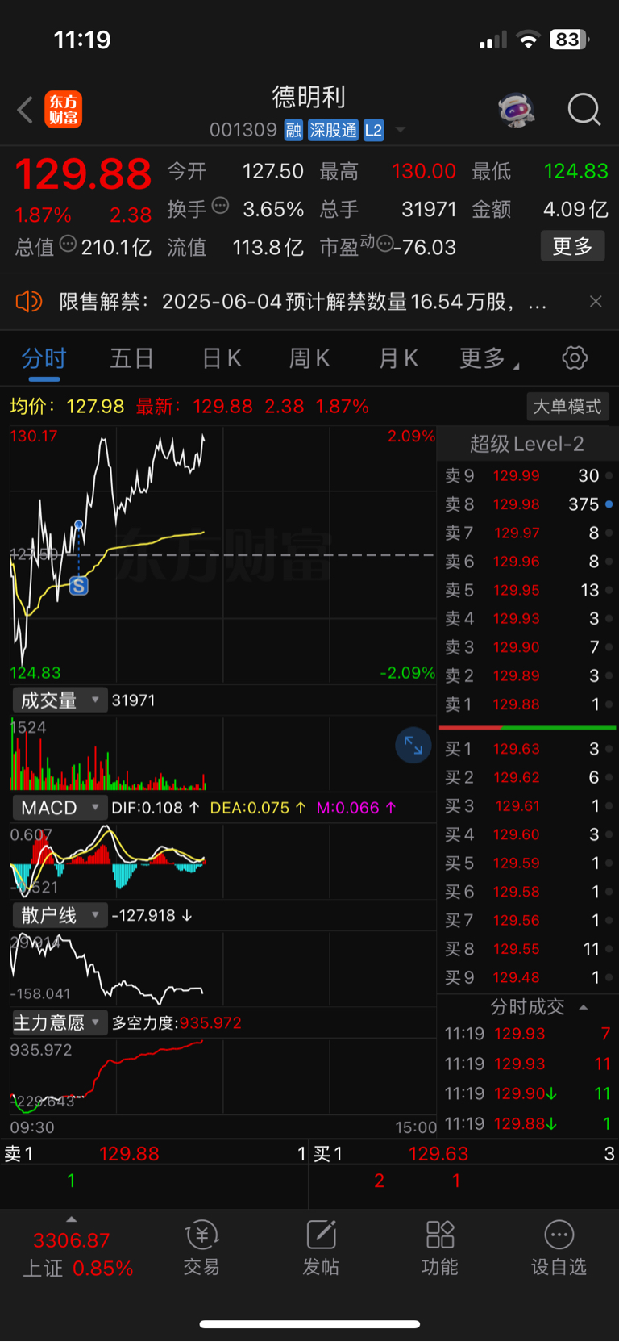Select the 买4 129.60 order row
619x1342 pixels.
point(527,834)
